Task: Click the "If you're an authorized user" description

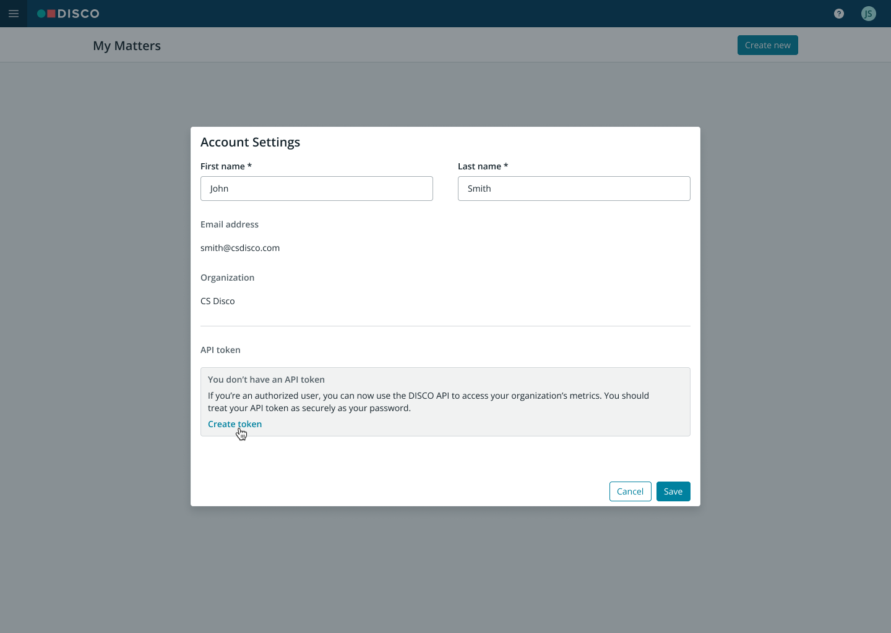Action: click(428, 402)
